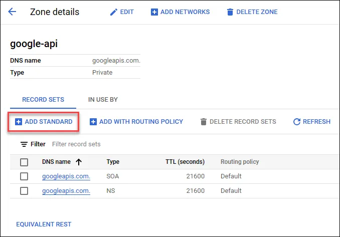The width and height of the screenshot is (340, 237).
Task: Switch to the Record Sets tab
Action: (43, 100)
